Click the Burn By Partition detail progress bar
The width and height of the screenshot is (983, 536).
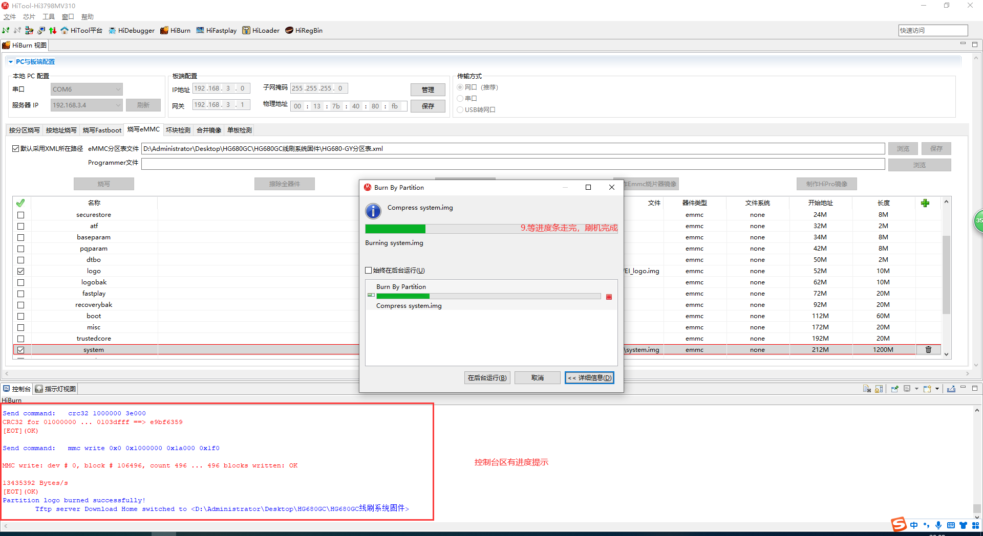[x=488, y=296]
